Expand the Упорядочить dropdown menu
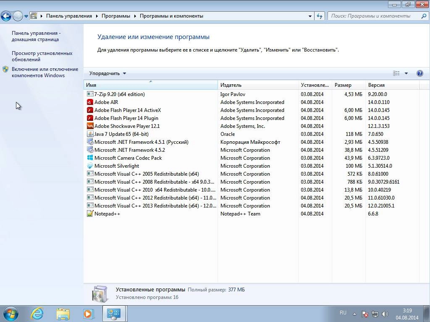430x322 pixels. tap(107, 73)
